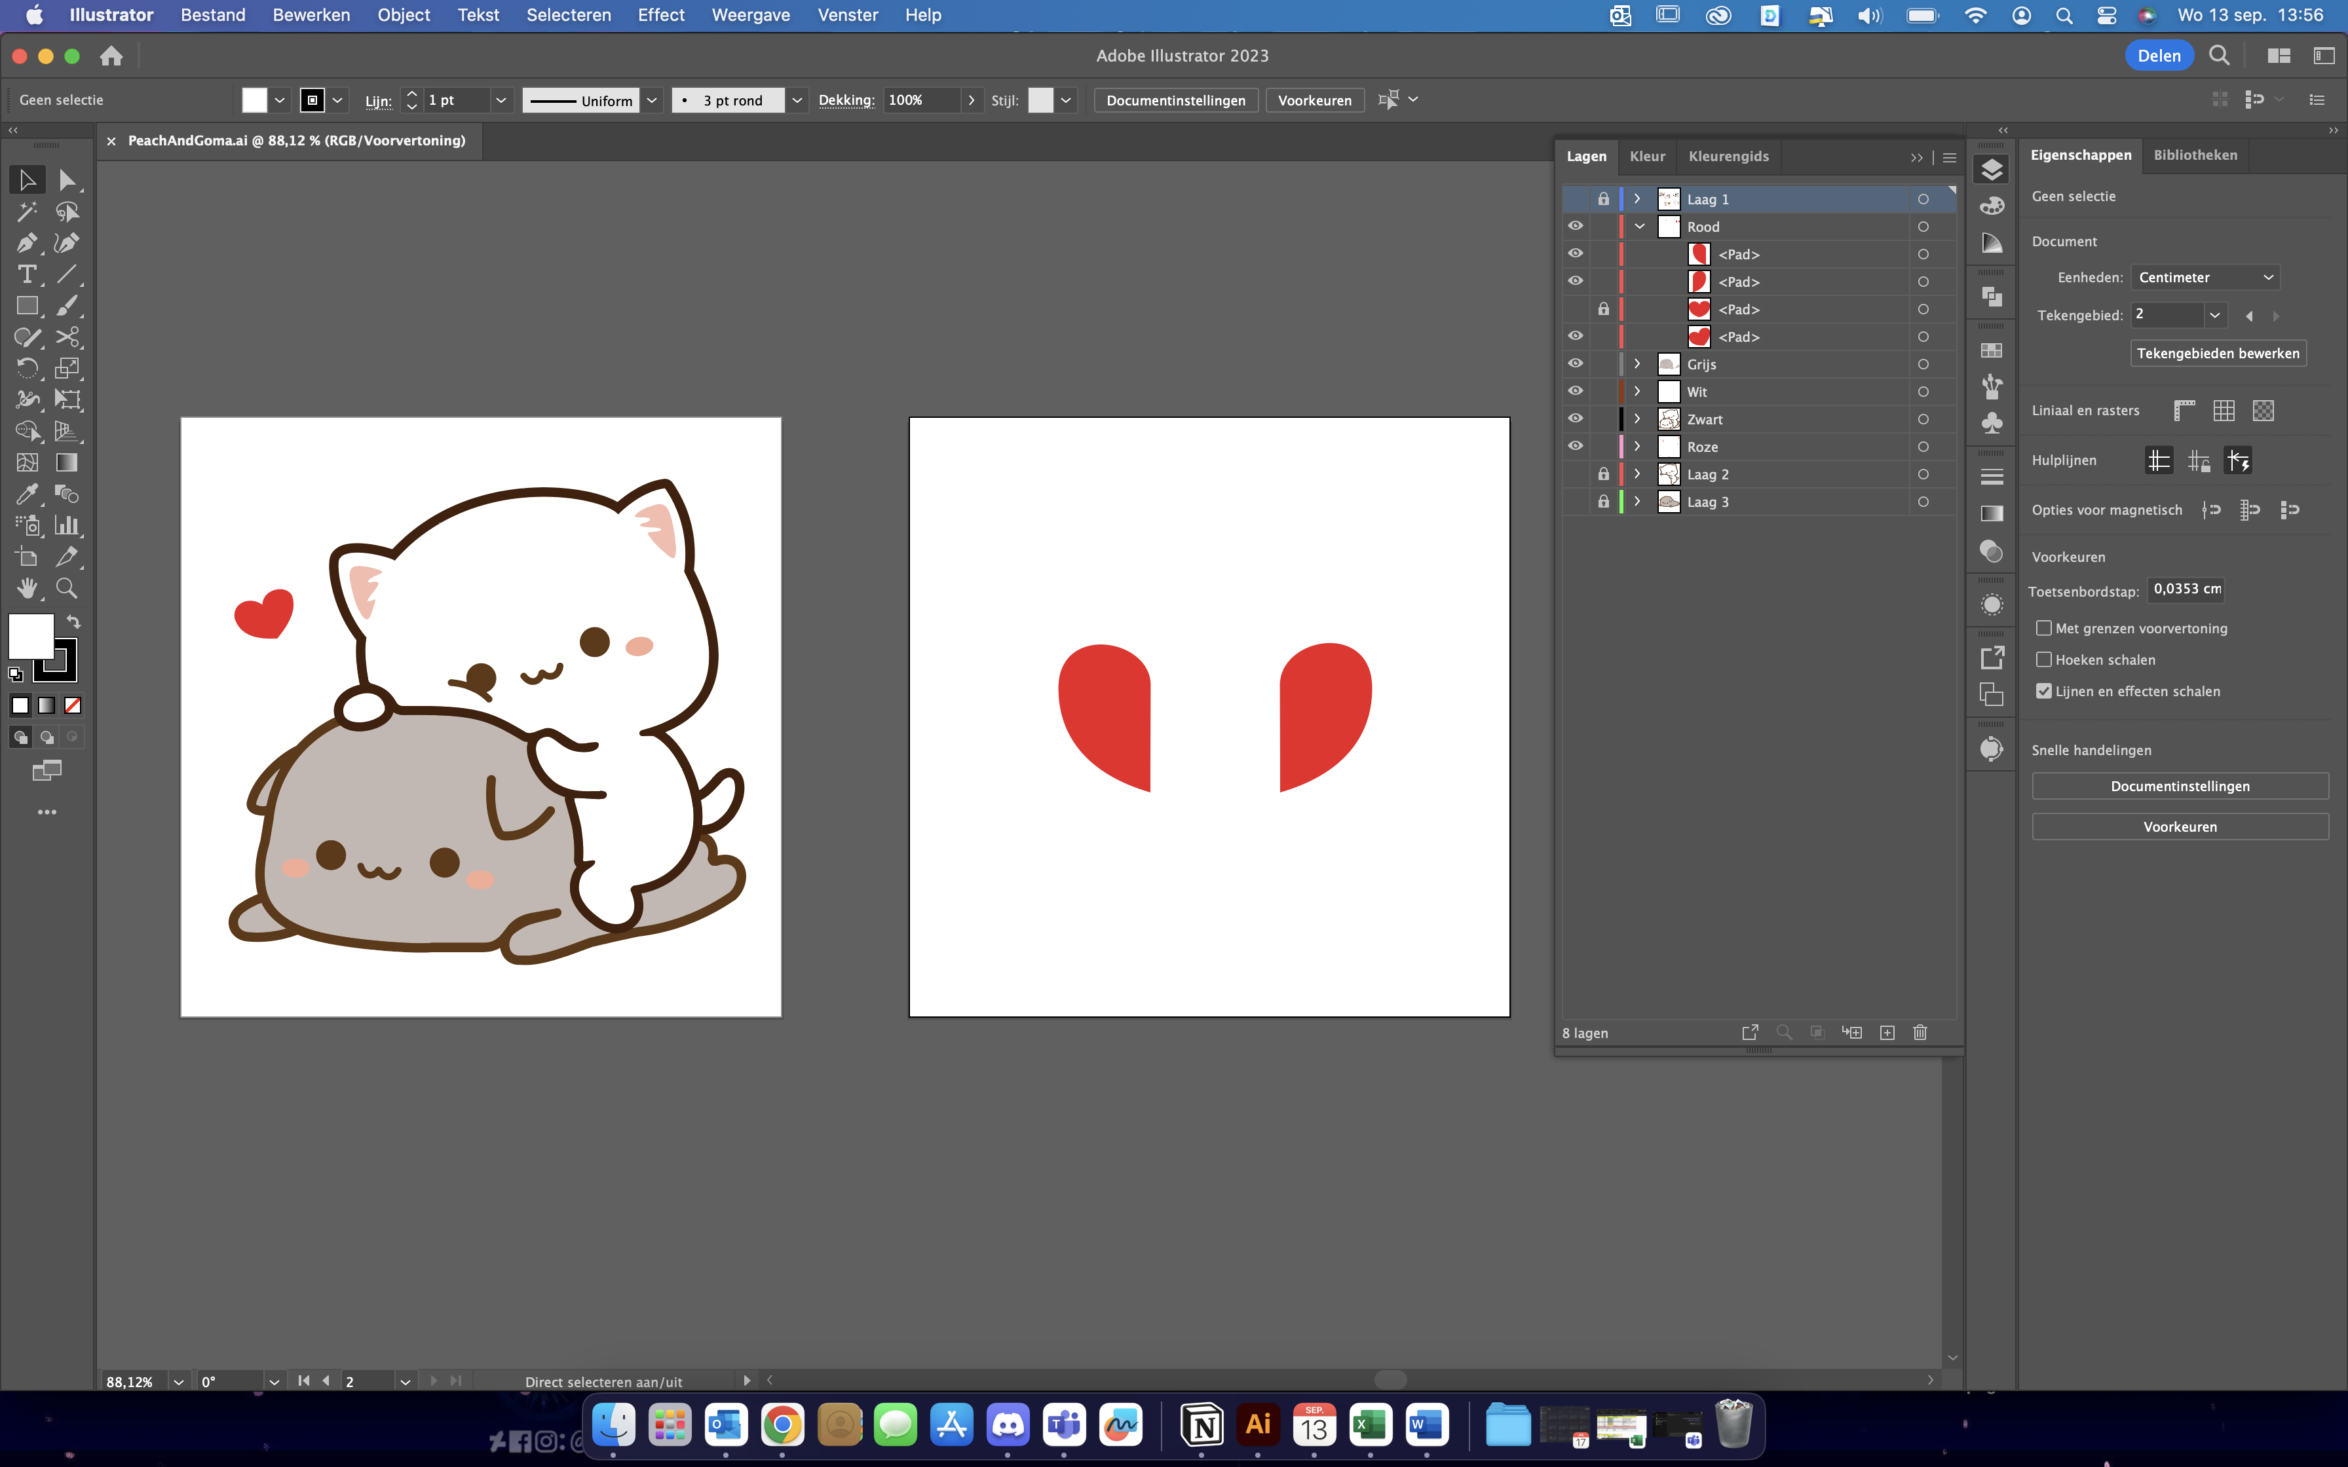Create a new layer with plus icon
Screen dimensions: 2348x1467
(1887, 1032)
